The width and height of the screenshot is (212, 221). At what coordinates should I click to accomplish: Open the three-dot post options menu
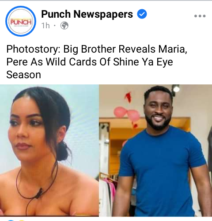200,16
